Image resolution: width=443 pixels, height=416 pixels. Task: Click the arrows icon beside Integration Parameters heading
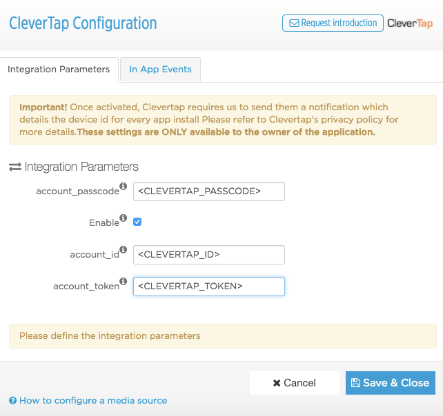pos(14,167)
